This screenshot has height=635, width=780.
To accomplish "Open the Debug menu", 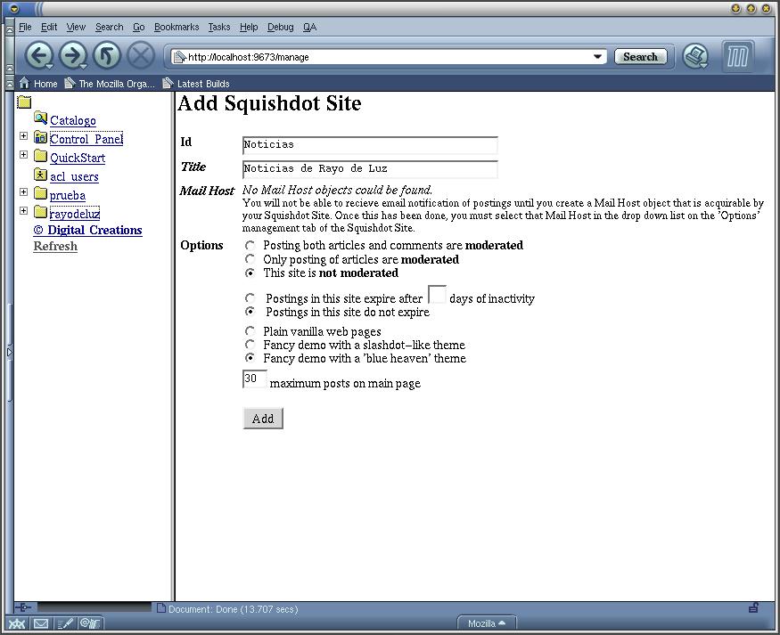I will click(280, 28).
